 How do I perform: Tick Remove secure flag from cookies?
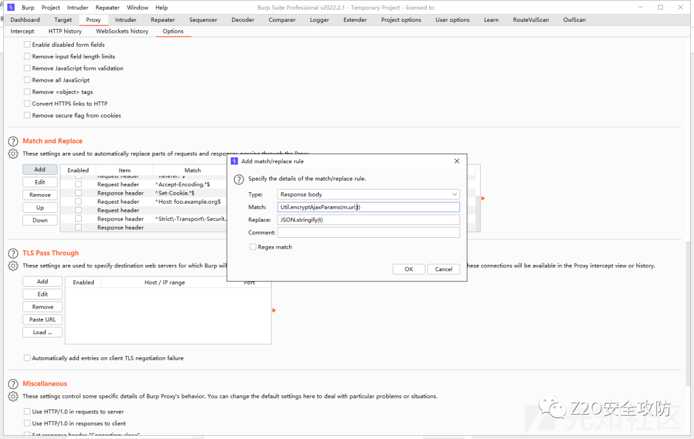[27, 116]
